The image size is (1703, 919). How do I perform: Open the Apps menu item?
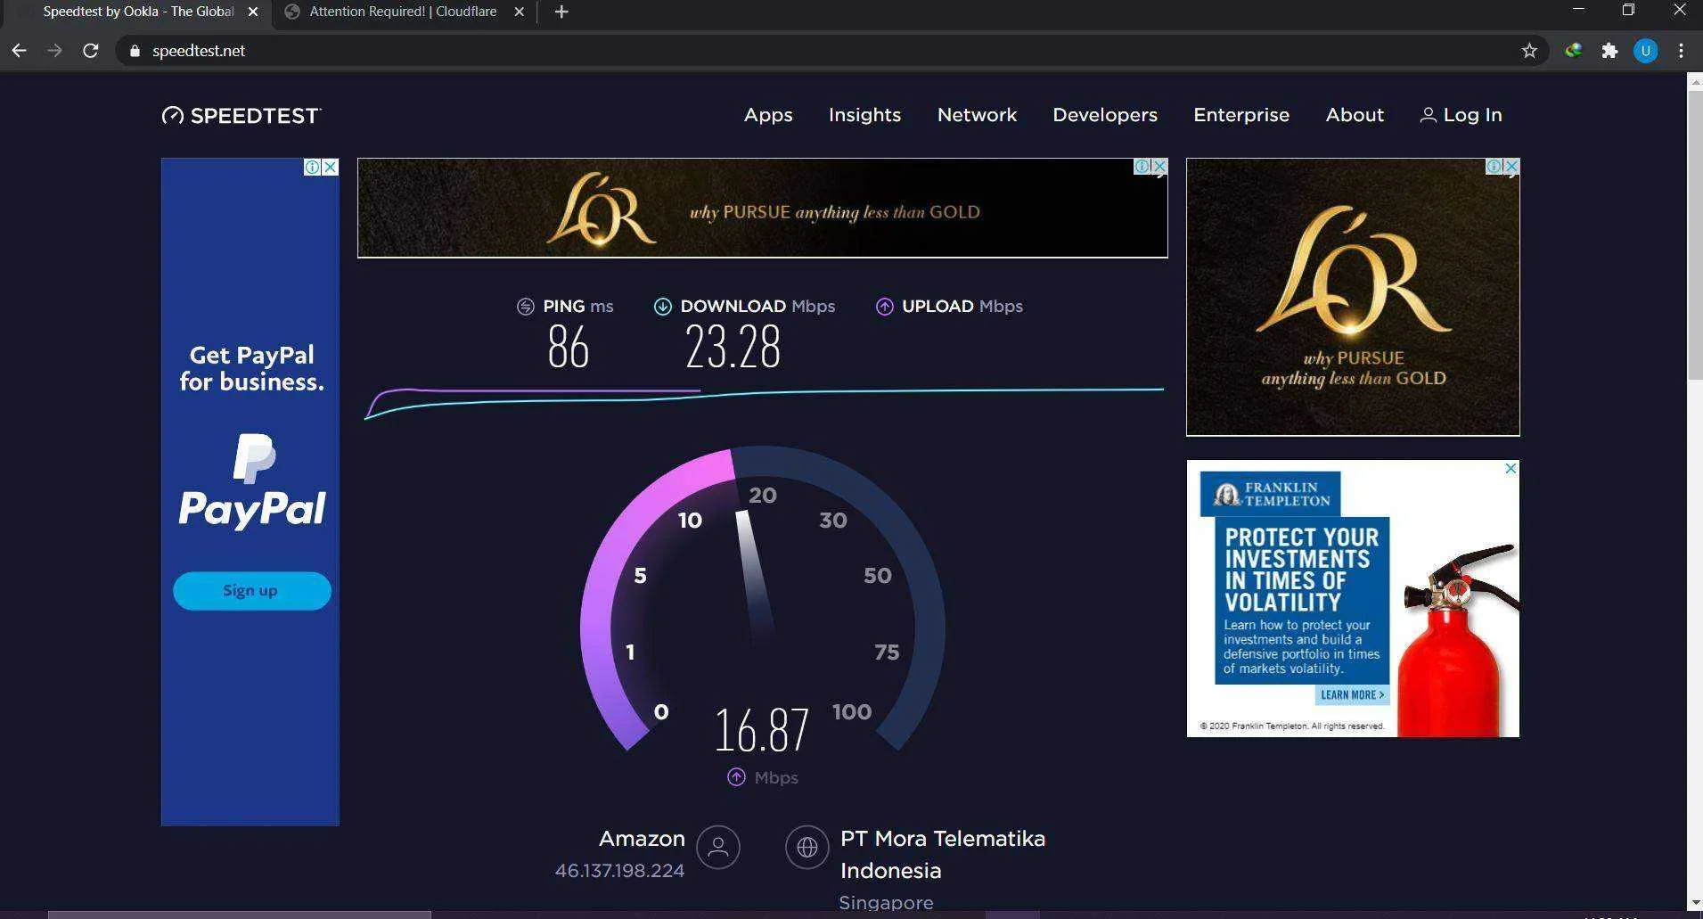(x=768, y=115)
